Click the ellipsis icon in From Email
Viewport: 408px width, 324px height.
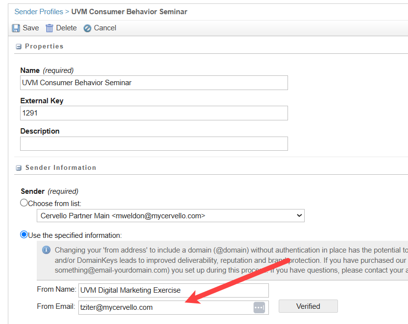[259, 307]
